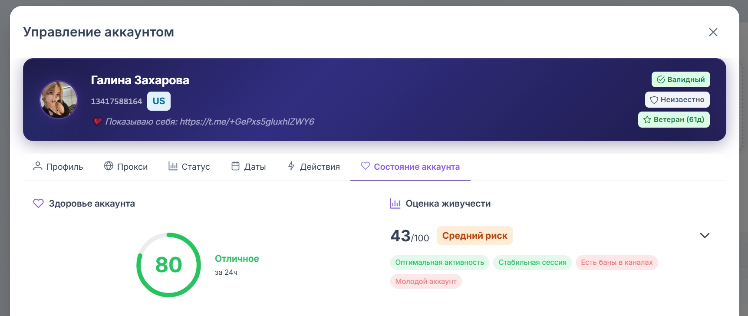Select the Действия tab
Image resolution: width=748 pixels, height=316 pixels.
point(313,167)
